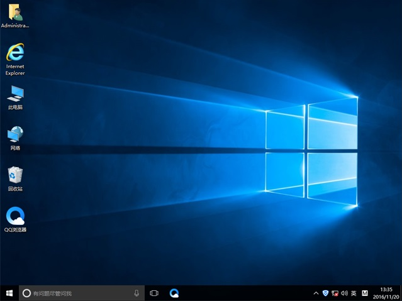Click the Cortana circle icon
Screen dimensions: 402x301
pyautogui.click(x=26, y=293)
